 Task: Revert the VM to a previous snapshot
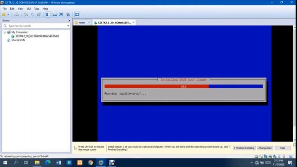(x=32, y=14)
